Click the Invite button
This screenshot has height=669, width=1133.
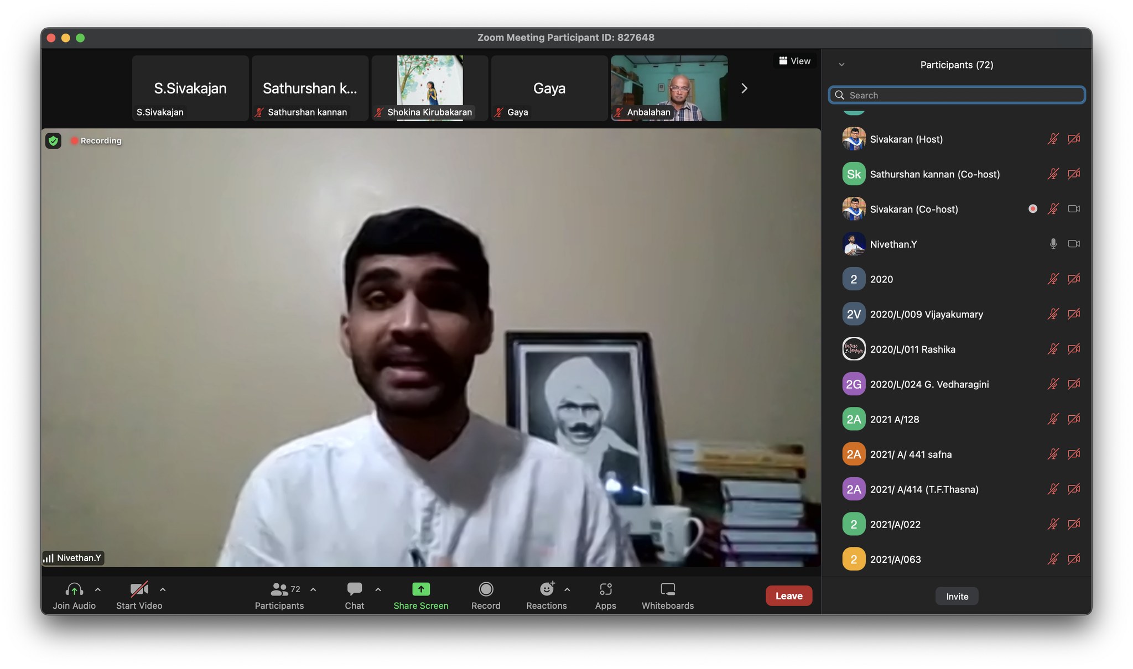(957, 596)
